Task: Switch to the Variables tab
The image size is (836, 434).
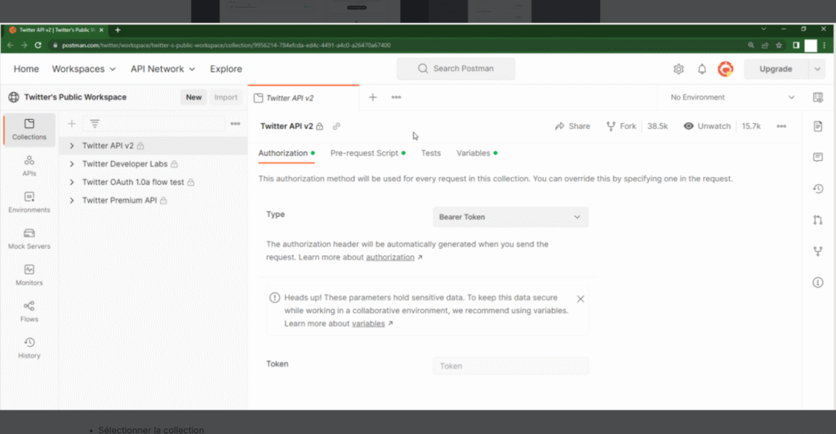Action: click(x=477, y=153)
